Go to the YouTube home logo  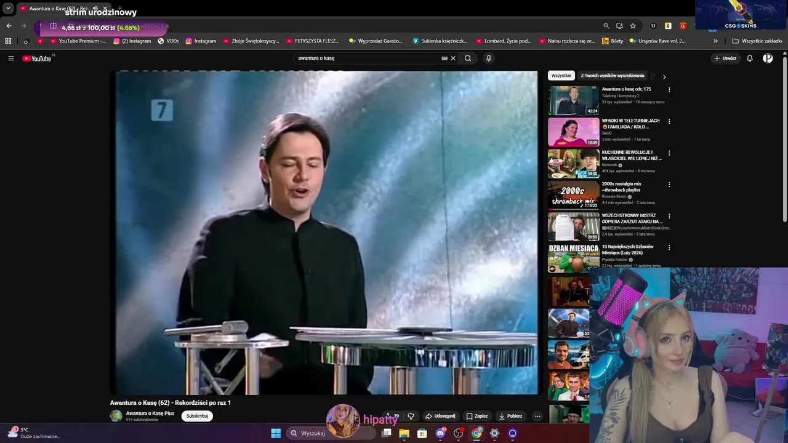[37, 58]
